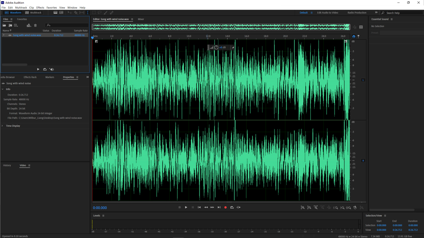Screen dimensions: 424x238
Task: Delete file with the trash icon
Action: [x=35, y=25]
